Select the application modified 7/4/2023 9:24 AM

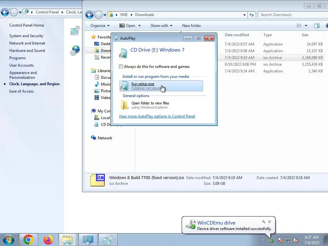click(271, 71)
